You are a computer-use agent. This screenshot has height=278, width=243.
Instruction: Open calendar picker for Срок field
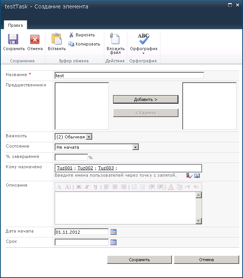point(113,242)
